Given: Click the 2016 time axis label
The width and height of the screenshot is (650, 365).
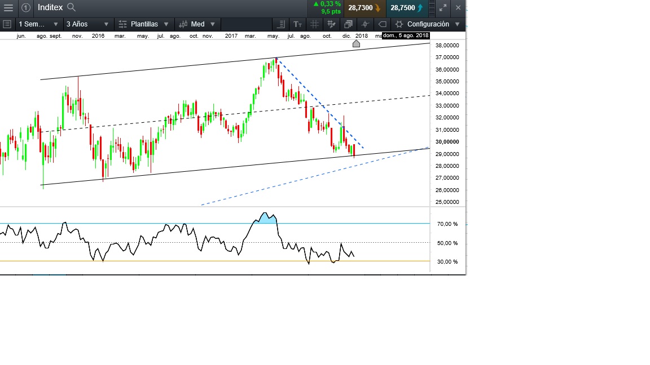Looking at the screenshot, I should 98,36.
